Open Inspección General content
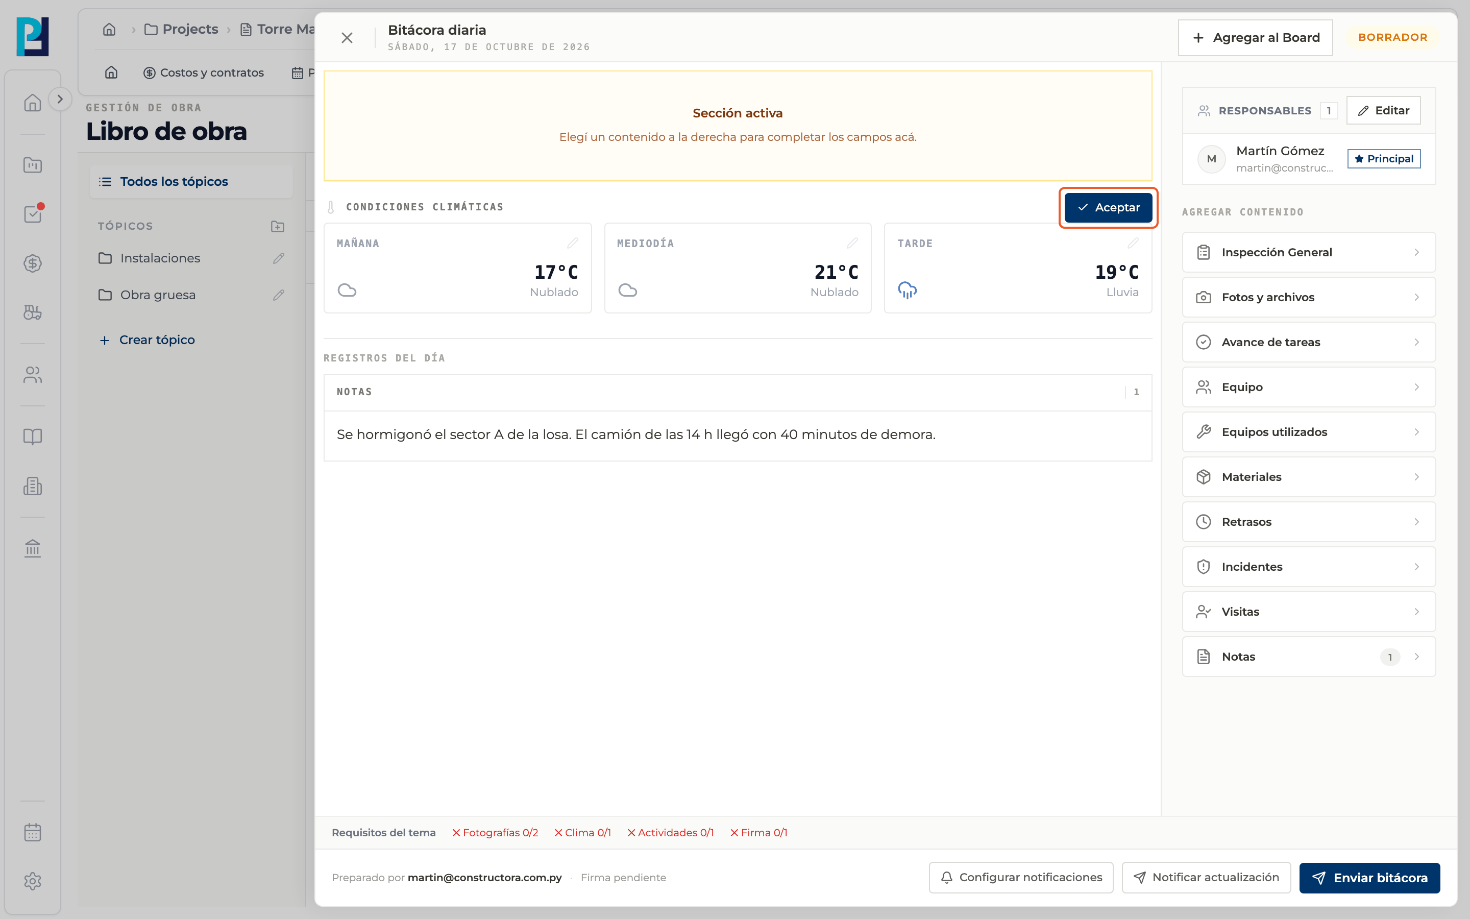The image size is (1470, 919). (1308, 252)
